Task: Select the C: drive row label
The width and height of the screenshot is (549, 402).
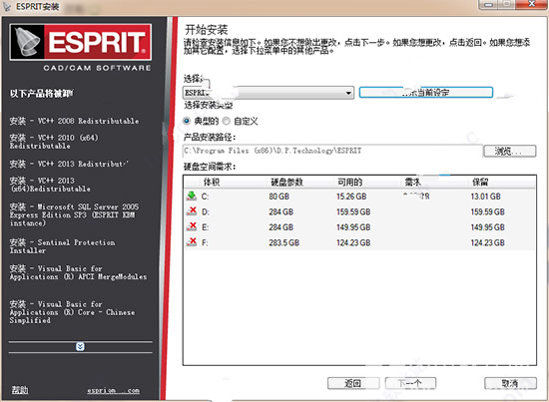Action: point(206,197)
